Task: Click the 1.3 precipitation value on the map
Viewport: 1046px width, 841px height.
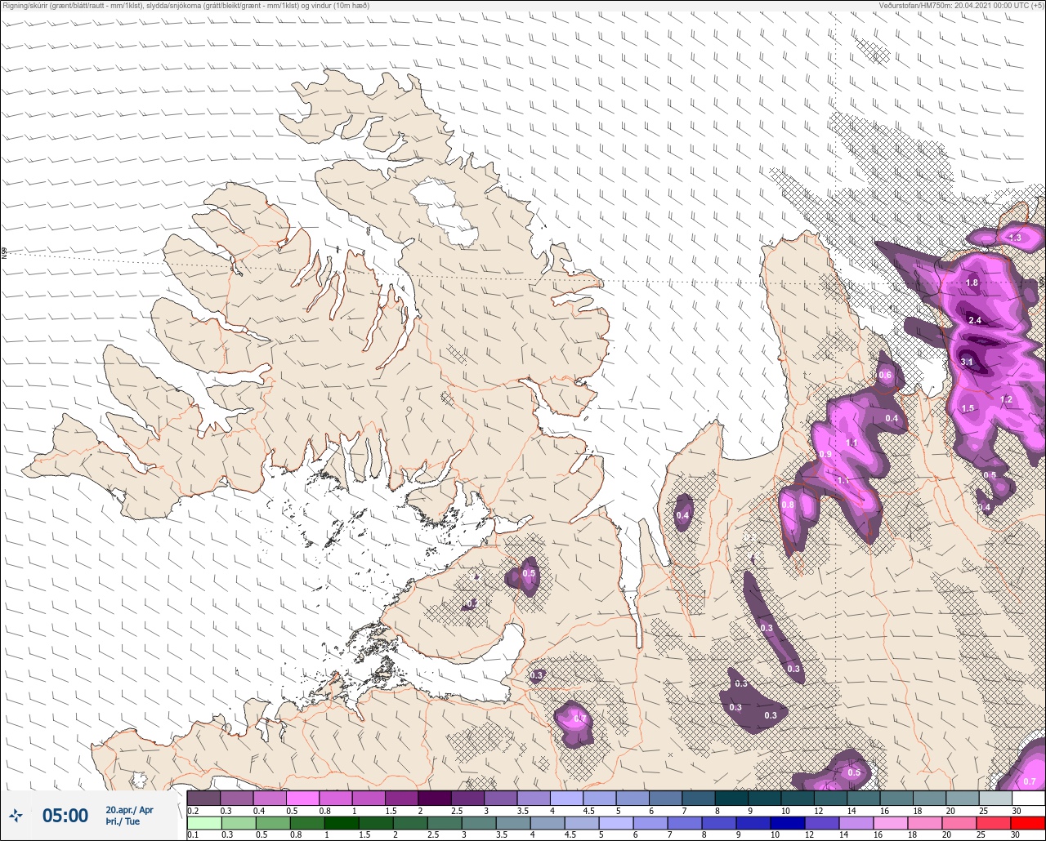Action: click(x=1015, y=238)
